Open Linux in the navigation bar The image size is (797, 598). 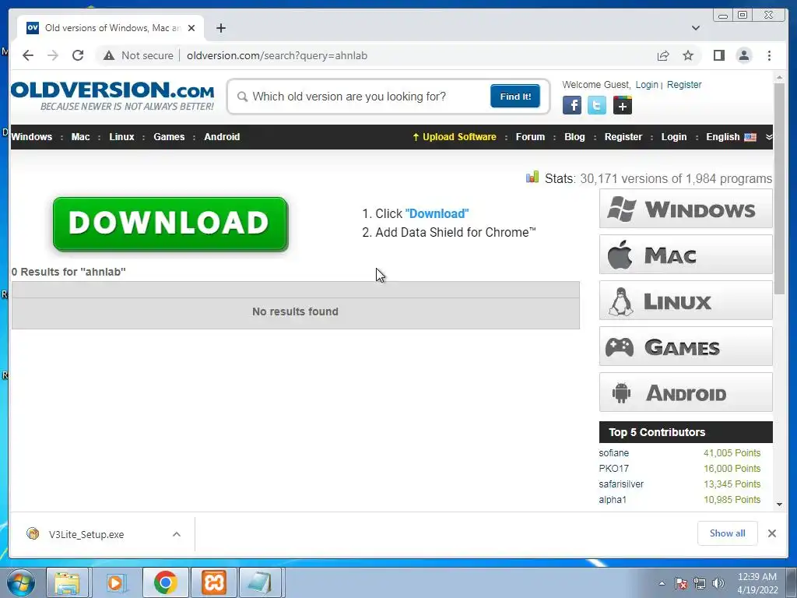click(x=121, y=137)
